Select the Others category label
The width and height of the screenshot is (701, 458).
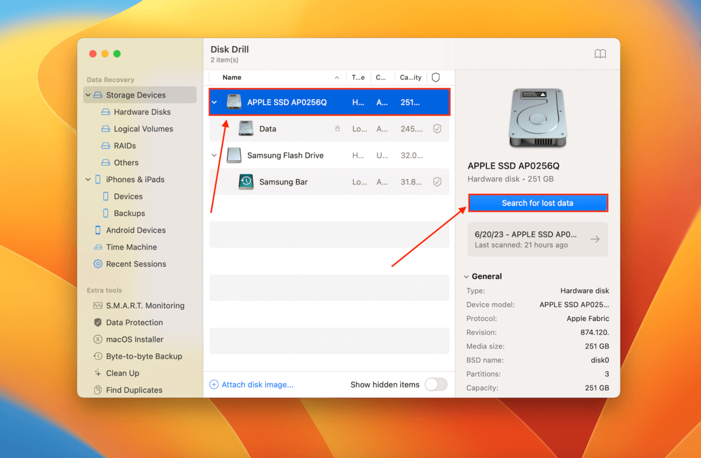click(126, 163)
